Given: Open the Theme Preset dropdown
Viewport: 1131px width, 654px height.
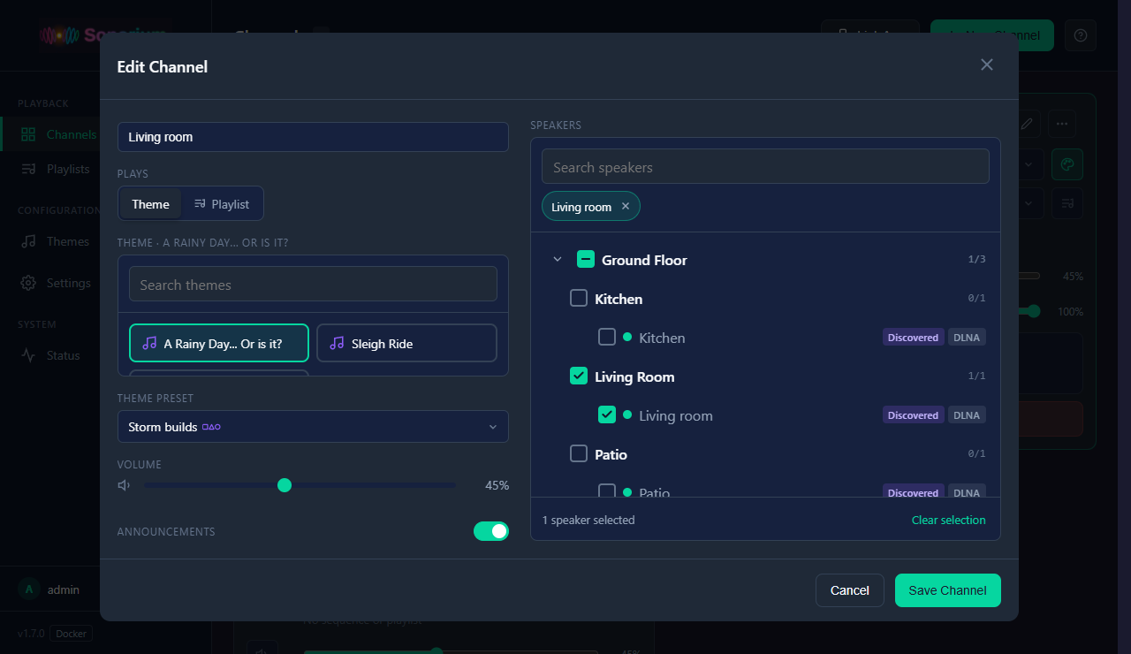Looking at the screenshot, I should (x=313, y=427).
